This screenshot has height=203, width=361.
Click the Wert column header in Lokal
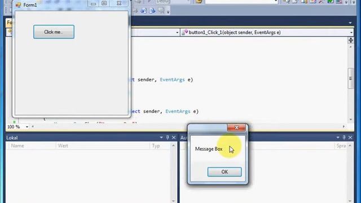click(103, 146)
